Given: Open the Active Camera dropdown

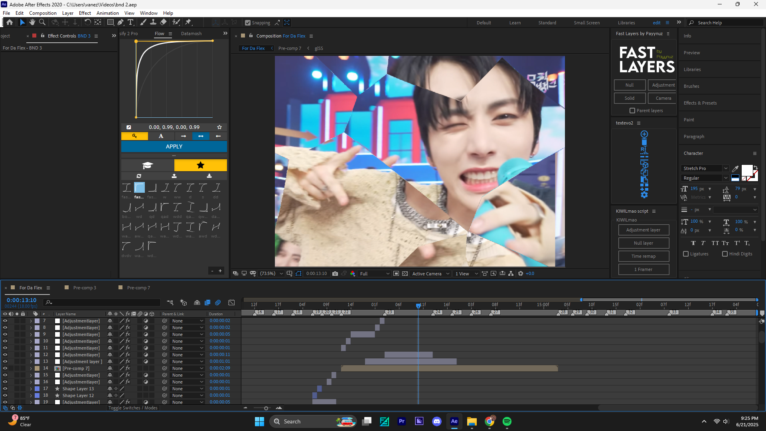Looking at the screenshot, I should [431, 273].
